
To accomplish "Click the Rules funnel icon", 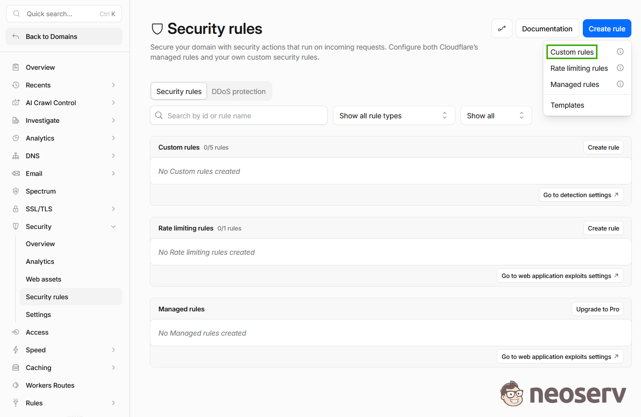I will point(16,403).
